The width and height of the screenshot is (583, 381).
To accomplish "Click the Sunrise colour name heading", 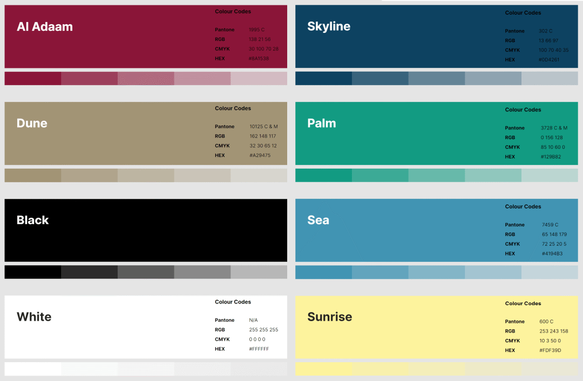I will click(x=329, y=317).
